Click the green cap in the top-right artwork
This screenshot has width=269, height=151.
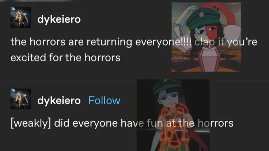click(203, 19)
